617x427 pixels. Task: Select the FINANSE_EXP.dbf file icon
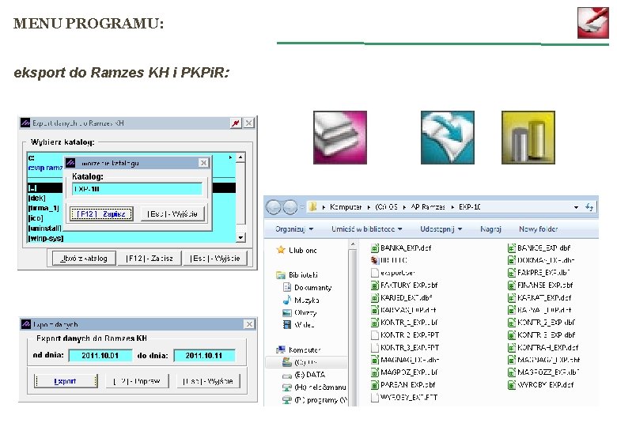click(512, 285)
